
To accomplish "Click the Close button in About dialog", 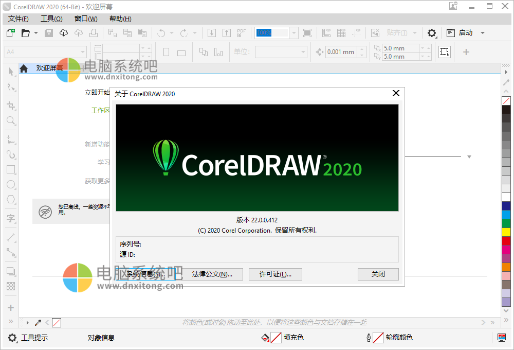I will (378, 274).
